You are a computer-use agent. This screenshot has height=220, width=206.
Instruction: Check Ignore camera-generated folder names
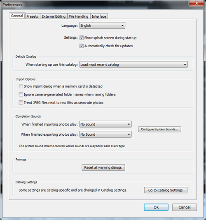[x=21, y=94]
